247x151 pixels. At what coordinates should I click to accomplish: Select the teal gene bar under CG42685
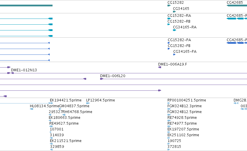click(237, 6)
